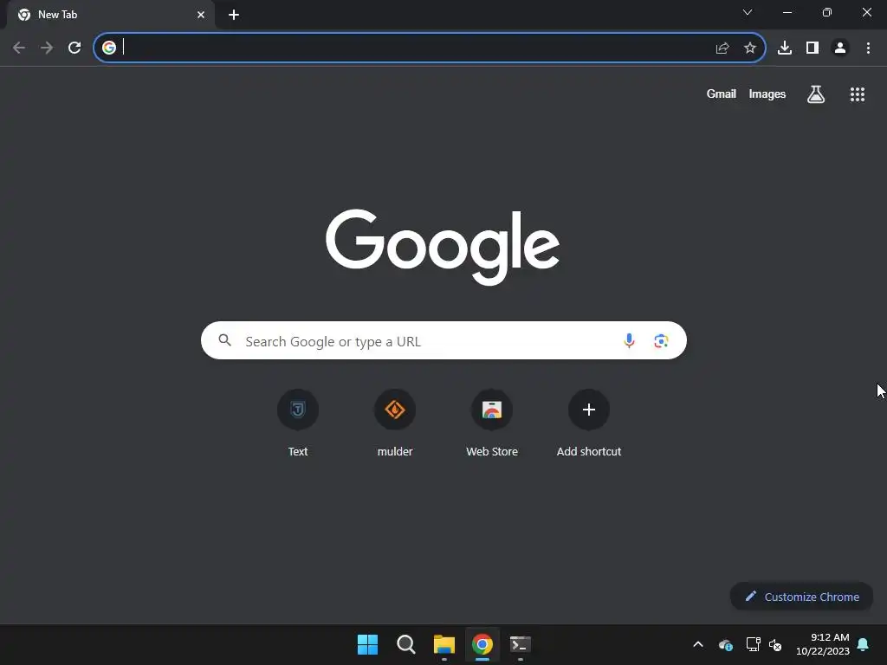Open the clock showing 9:12 AM
The image size is (887, 665).
823,644
